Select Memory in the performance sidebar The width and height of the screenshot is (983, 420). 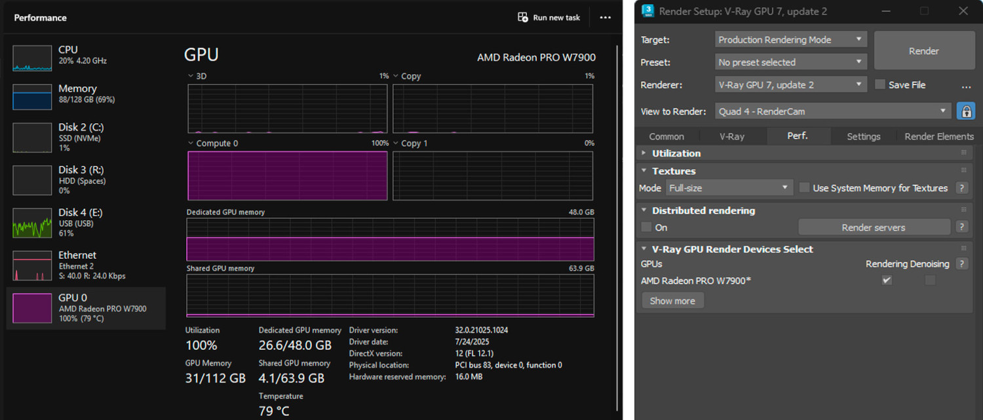[77, 94]
